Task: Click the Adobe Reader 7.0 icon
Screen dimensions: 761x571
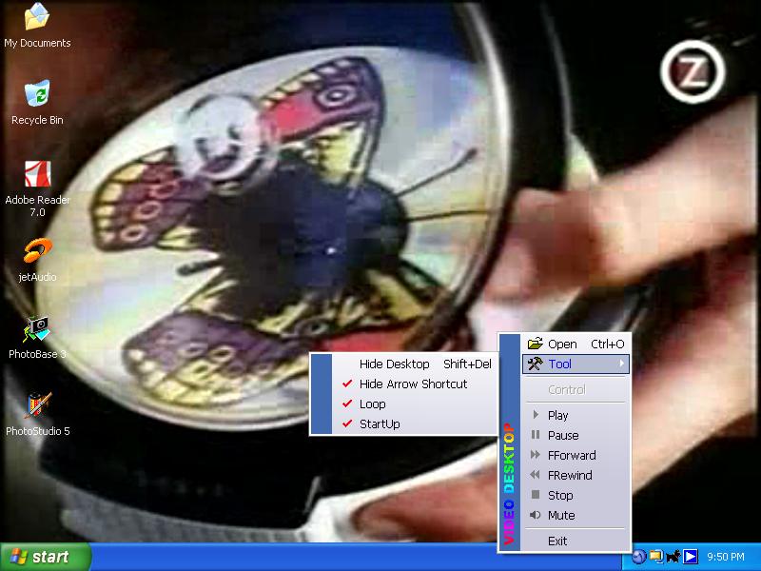Action: point(37,174)
